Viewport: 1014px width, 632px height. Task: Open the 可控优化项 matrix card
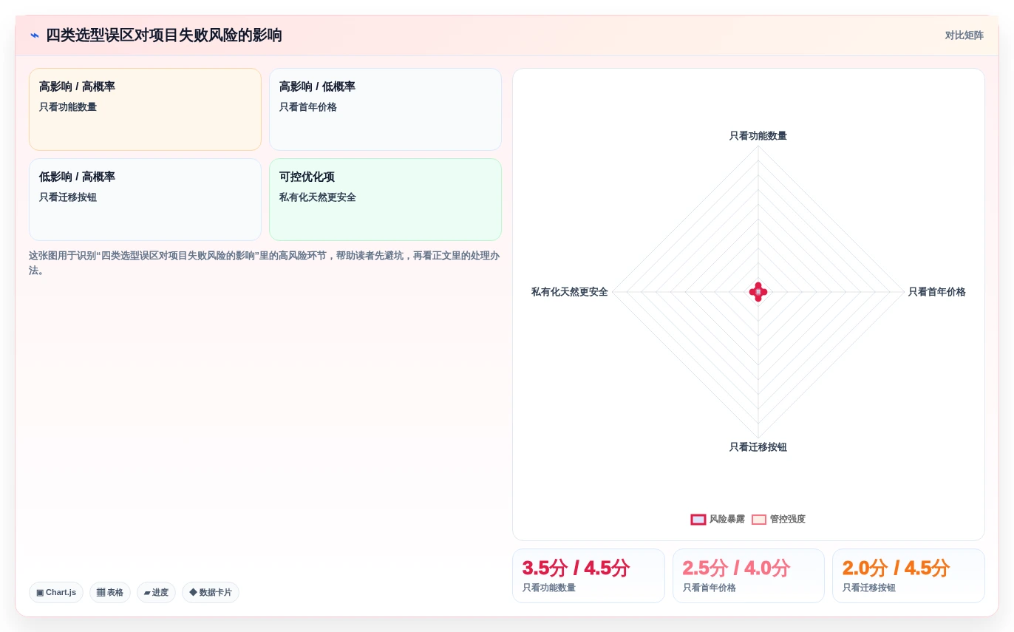(385, 200)
